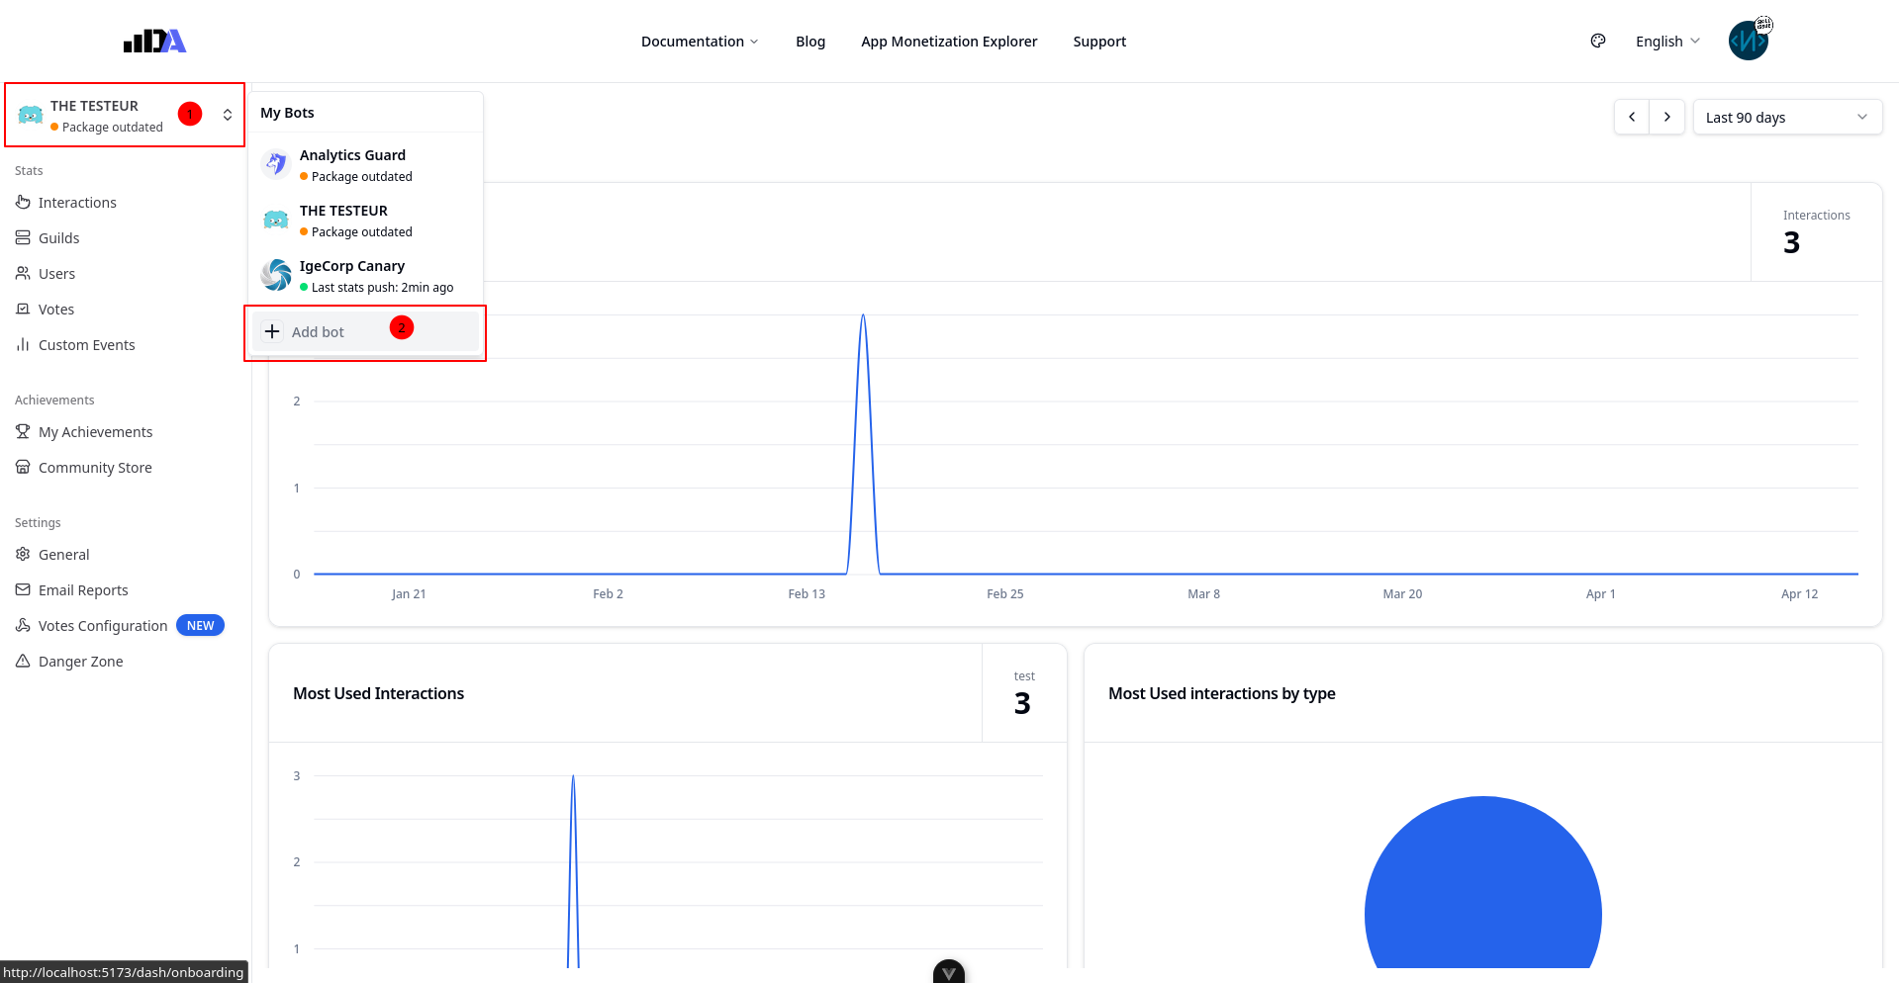The height and width of the screenshot is (983, 1899).
Task: Open the theme palette icon
Action: tap(1597, 41)
